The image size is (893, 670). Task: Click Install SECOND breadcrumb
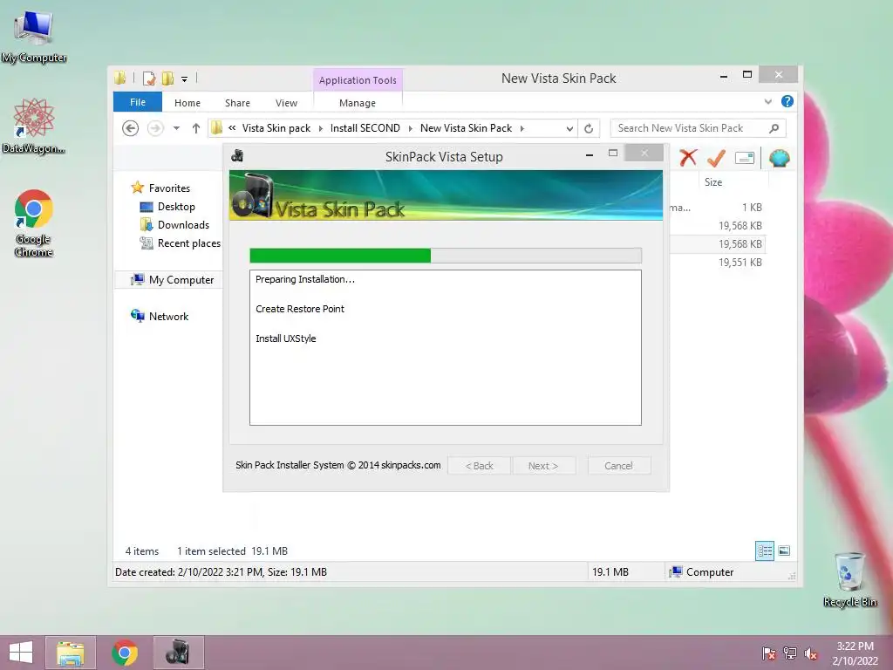(x=365, y=129)
